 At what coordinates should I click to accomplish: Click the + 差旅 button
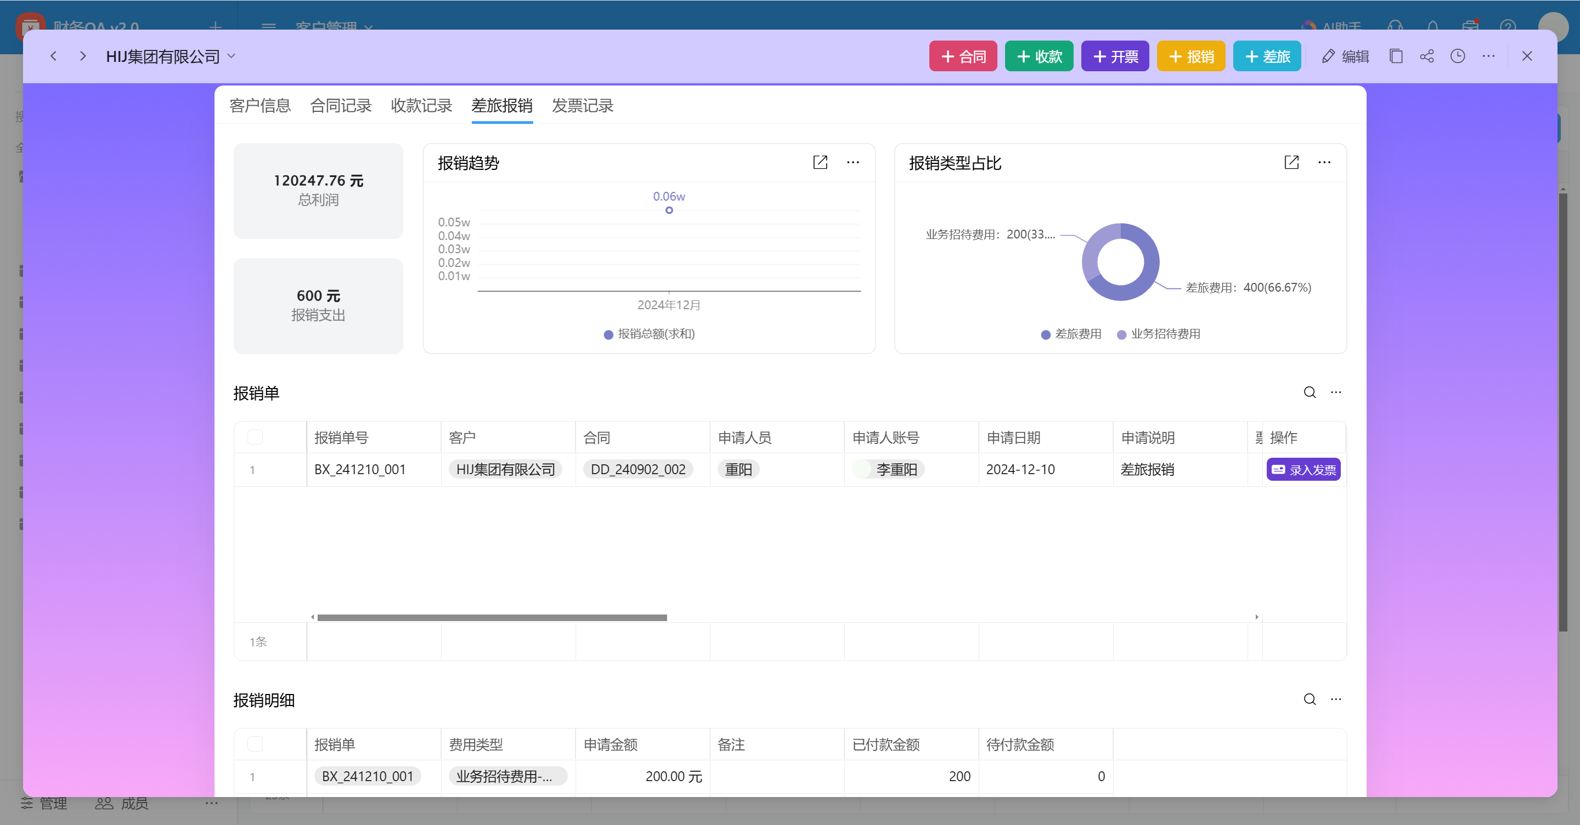tap(1267, 56)
